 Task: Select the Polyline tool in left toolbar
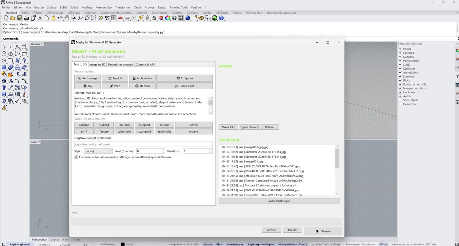[x=17, y=47]
